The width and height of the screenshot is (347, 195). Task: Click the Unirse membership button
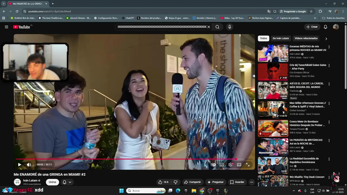[52, 182]
